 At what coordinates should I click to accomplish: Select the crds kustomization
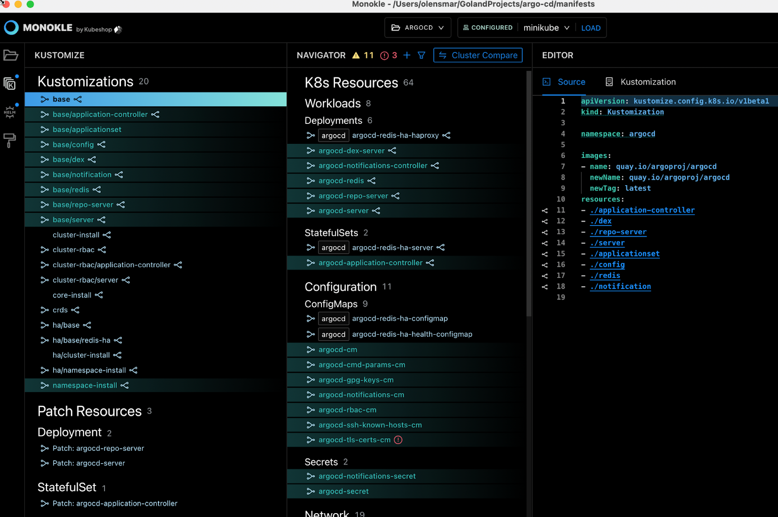tap(156, 310)
